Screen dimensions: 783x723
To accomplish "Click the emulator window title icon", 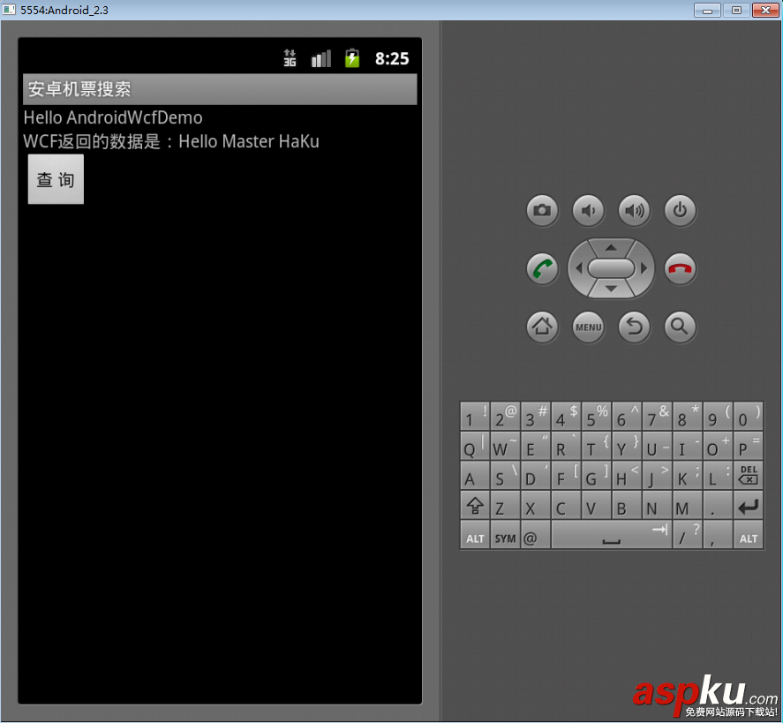I will pos(9,10).
